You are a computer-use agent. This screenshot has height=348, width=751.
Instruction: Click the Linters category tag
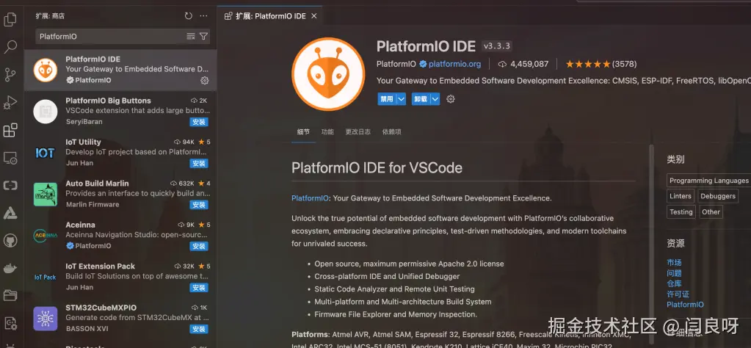point(680,196)
